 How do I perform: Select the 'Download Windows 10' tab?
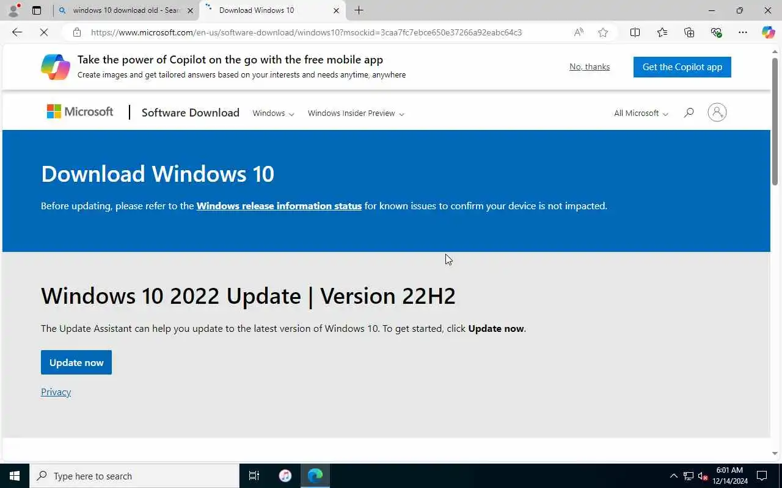272,10
